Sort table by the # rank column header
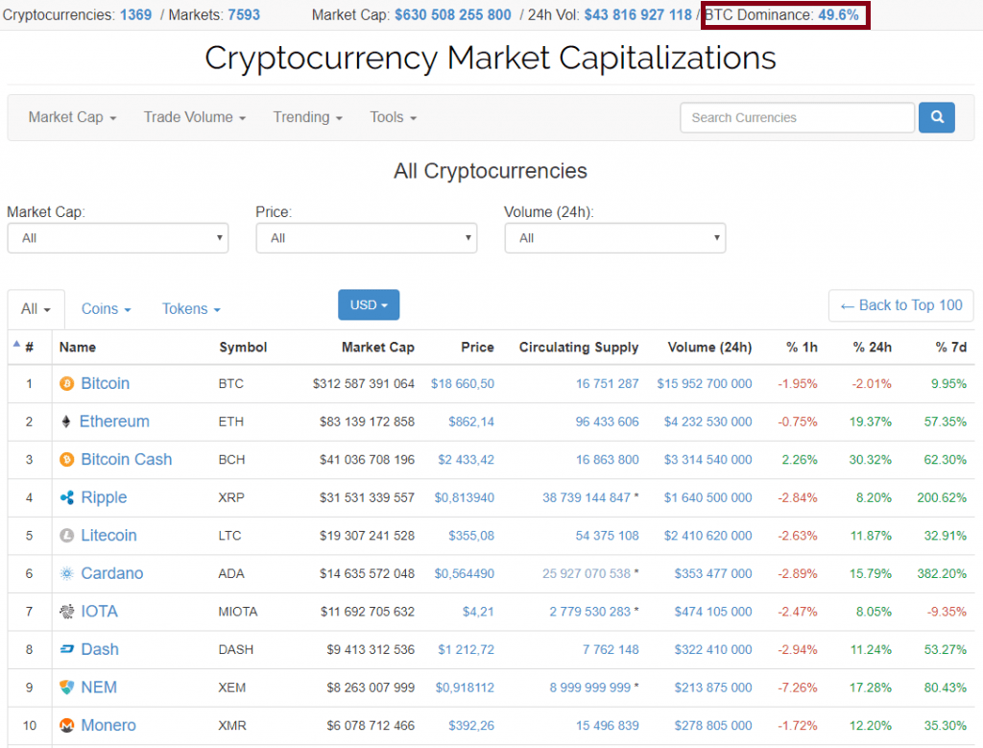This screenshot has width=983, height=748. pyautogui.click(x=29, y=348)
